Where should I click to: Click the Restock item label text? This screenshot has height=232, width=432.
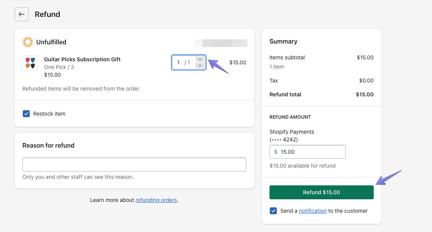click(x=49, y=114)
